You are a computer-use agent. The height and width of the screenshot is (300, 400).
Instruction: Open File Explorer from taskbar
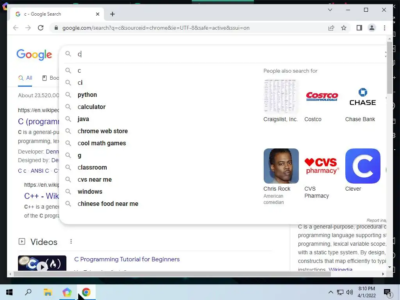click(x=48, y=292)
